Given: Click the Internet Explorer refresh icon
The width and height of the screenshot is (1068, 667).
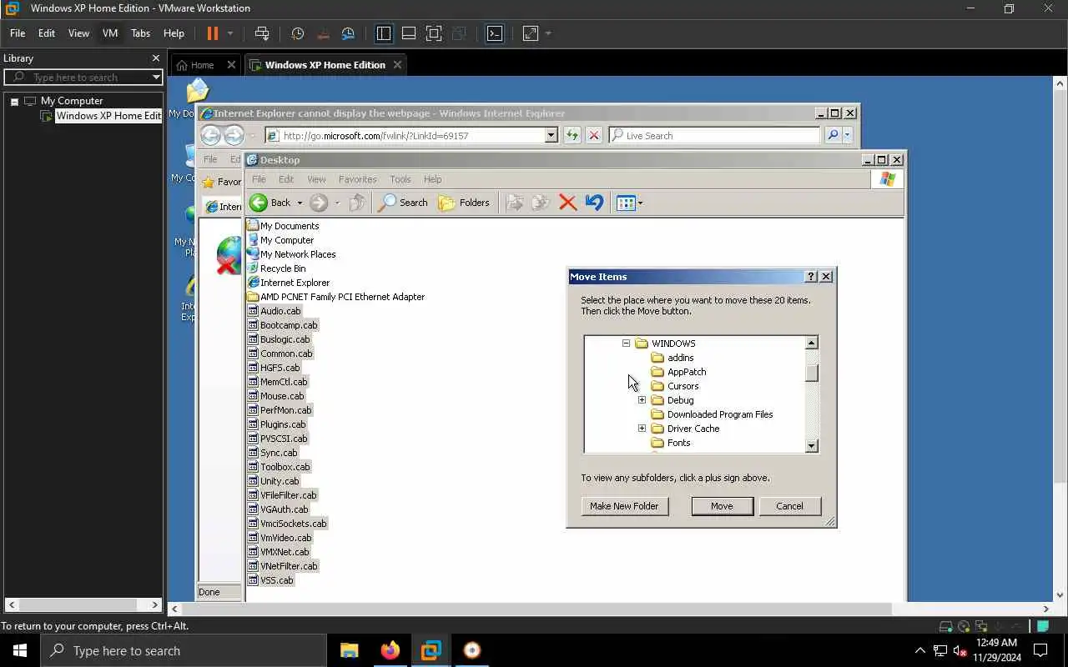Looking at the screenshot, I should click(572, 135).
